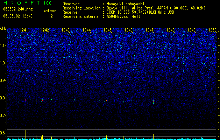Click the tallest yellow intensity spike near 1241
Screen dimensions: 220x140
[26, 135]
